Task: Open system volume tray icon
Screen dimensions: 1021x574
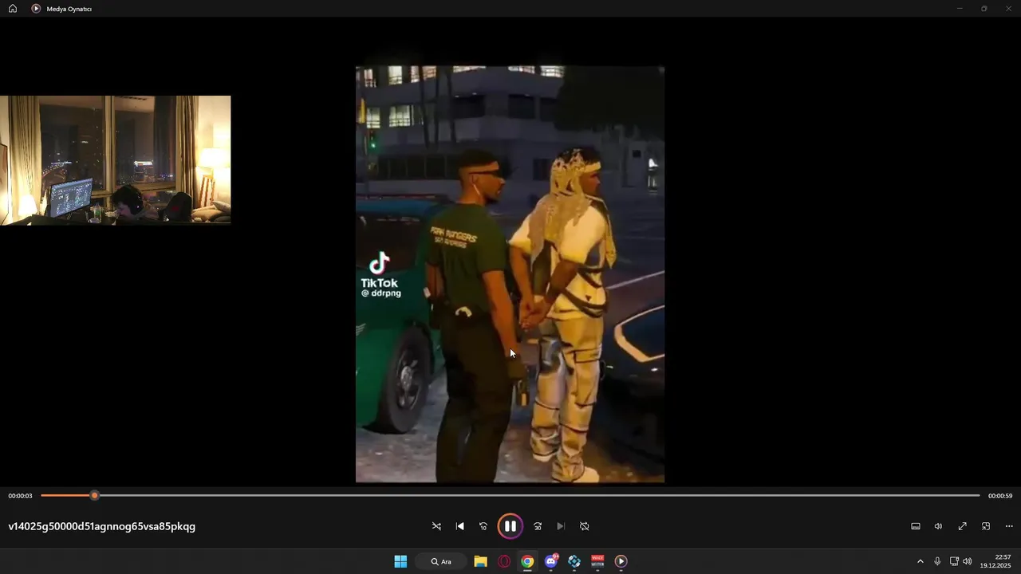Action: point(968,561)
